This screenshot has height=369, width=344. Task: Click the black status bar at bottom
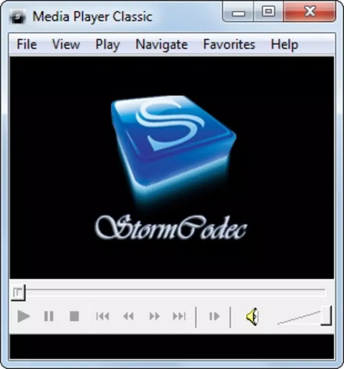[x=172, y=346]
